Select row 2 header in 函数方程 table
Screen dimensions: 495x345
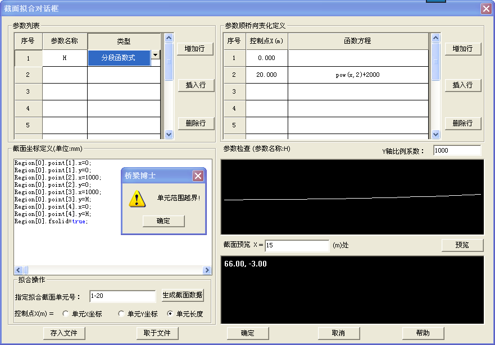coord(234,75)
